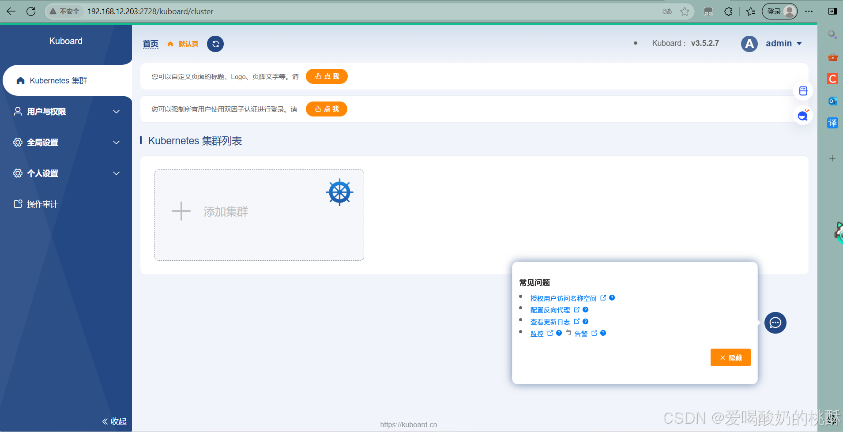Click the Kuboard logo title in sidebar
The height and width of the screenshot is (432, 843).
click(66, 41)
